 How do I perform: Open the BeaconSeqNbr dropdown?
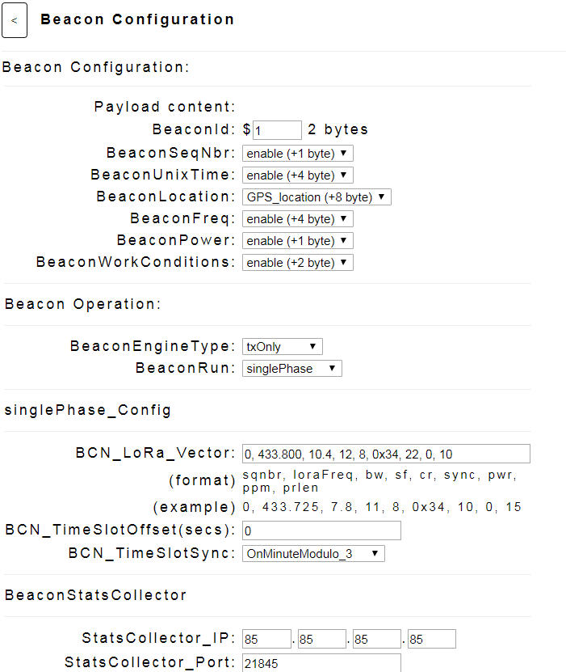tap(298, 154)
